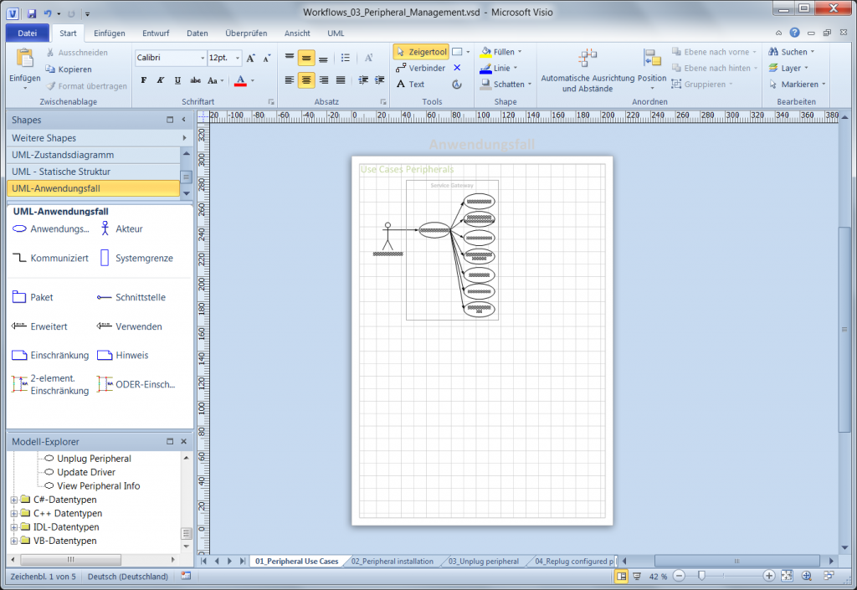The width and height of the screenshot is (857, 590).
Task: Click Format übertragen brush
Action: (x=51, y=85)
